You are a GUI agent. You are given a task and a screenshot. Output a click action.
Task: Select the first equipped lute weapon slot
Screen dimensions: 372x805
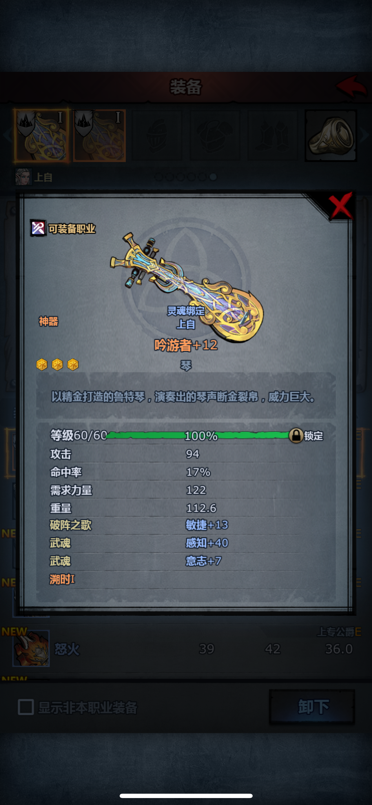coord(41,135)
